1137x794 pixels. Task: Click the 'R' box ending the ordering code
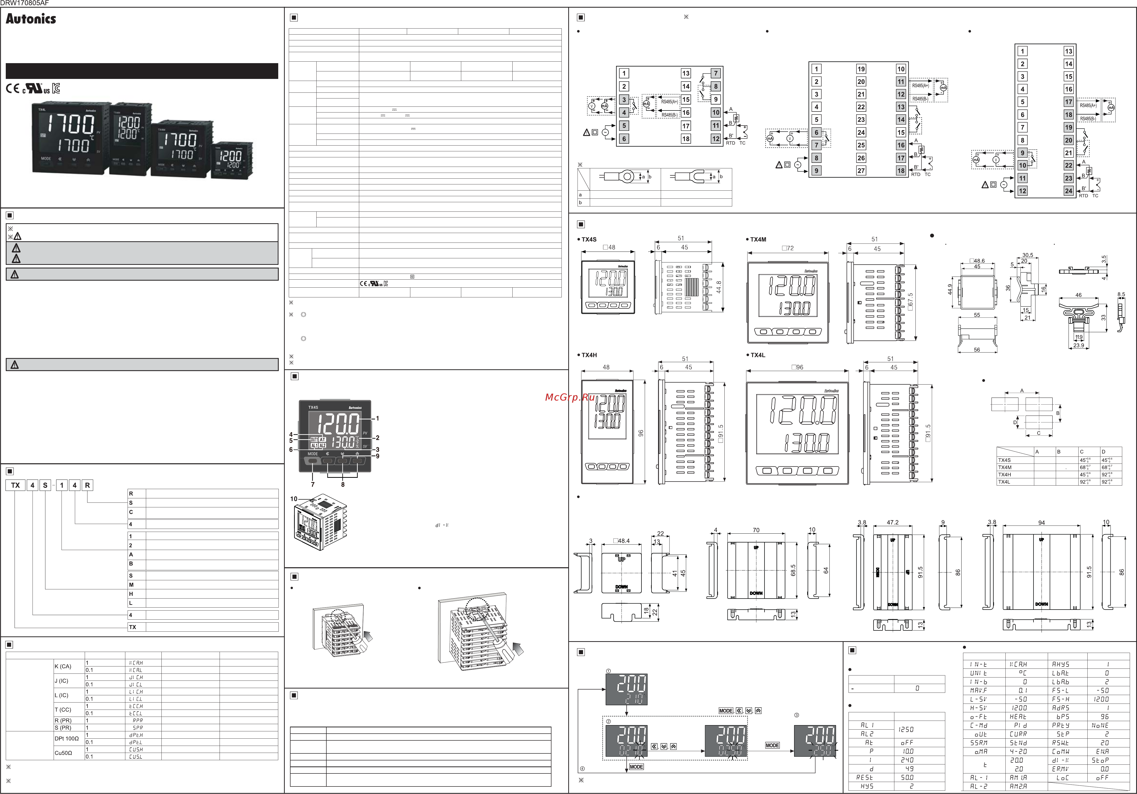click(x=87, y=485)
